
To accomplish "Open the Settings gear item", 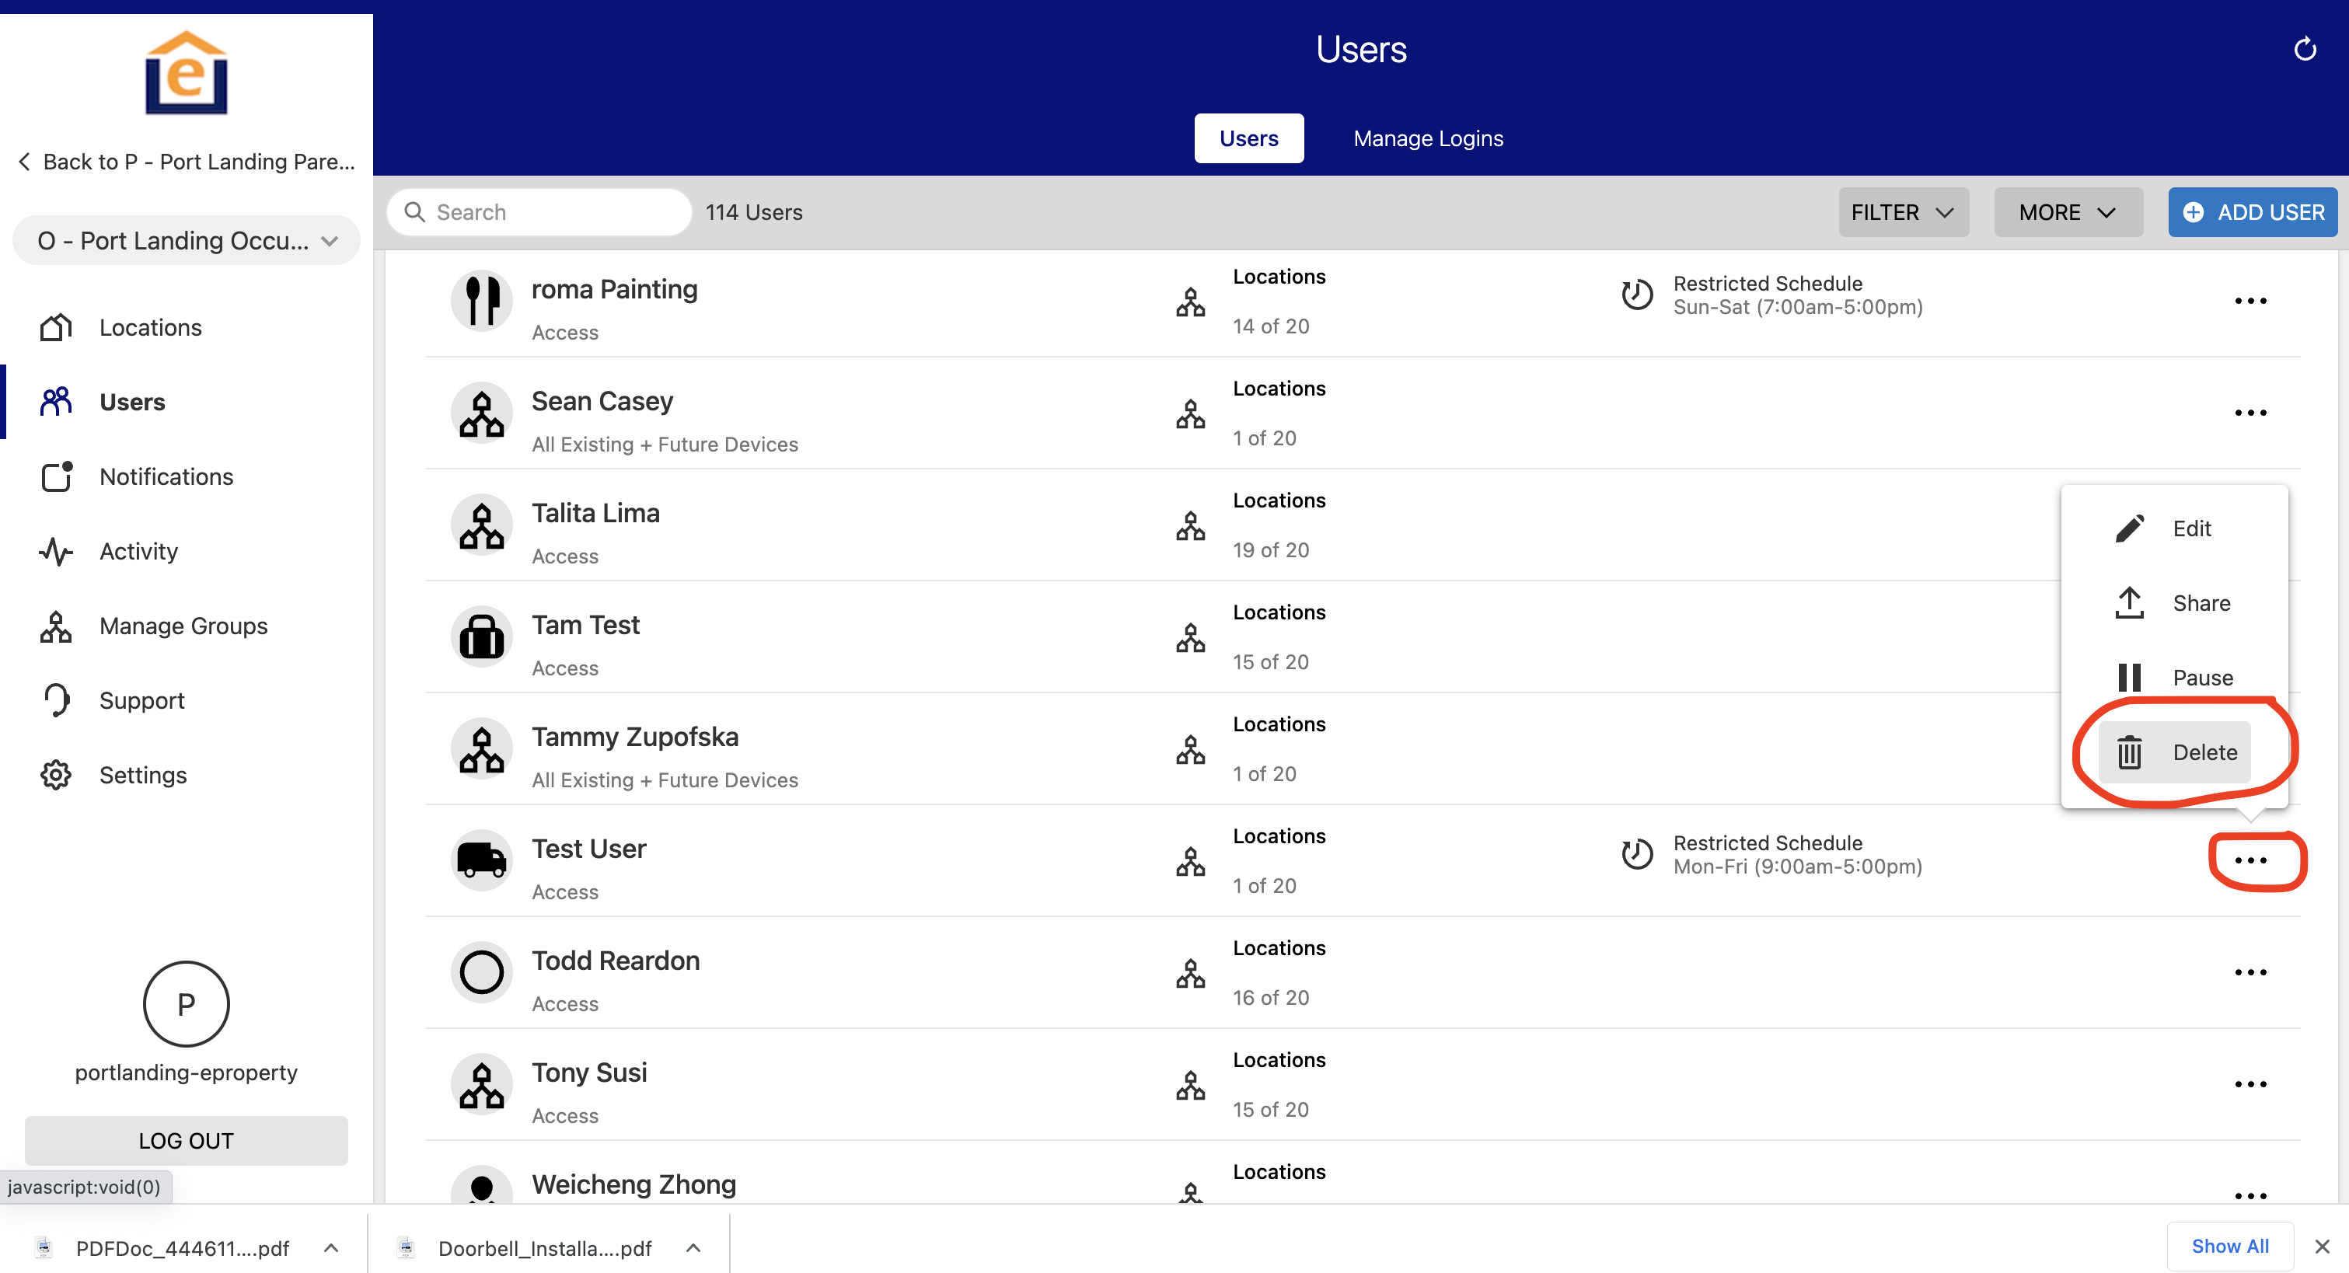I will [142, 775].
